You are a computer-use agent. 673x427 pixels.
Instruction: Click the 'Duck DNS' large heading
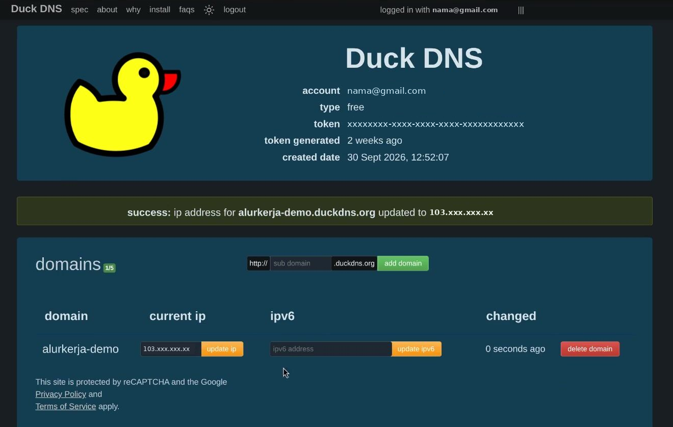[x=414, y=58]
